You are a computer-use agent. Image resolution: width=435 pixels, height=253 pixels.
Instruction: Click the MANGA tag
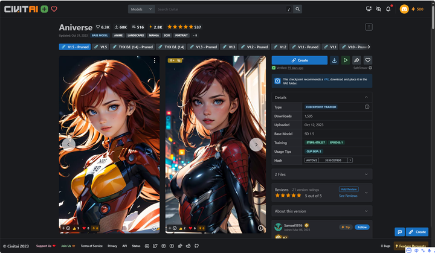click(153, 36)
